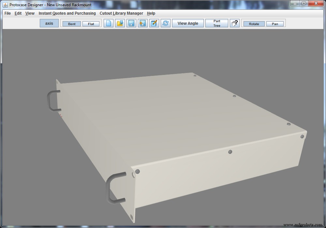Click the Save As disk icon
Viewport: 326px width, 228px height.
143,23
